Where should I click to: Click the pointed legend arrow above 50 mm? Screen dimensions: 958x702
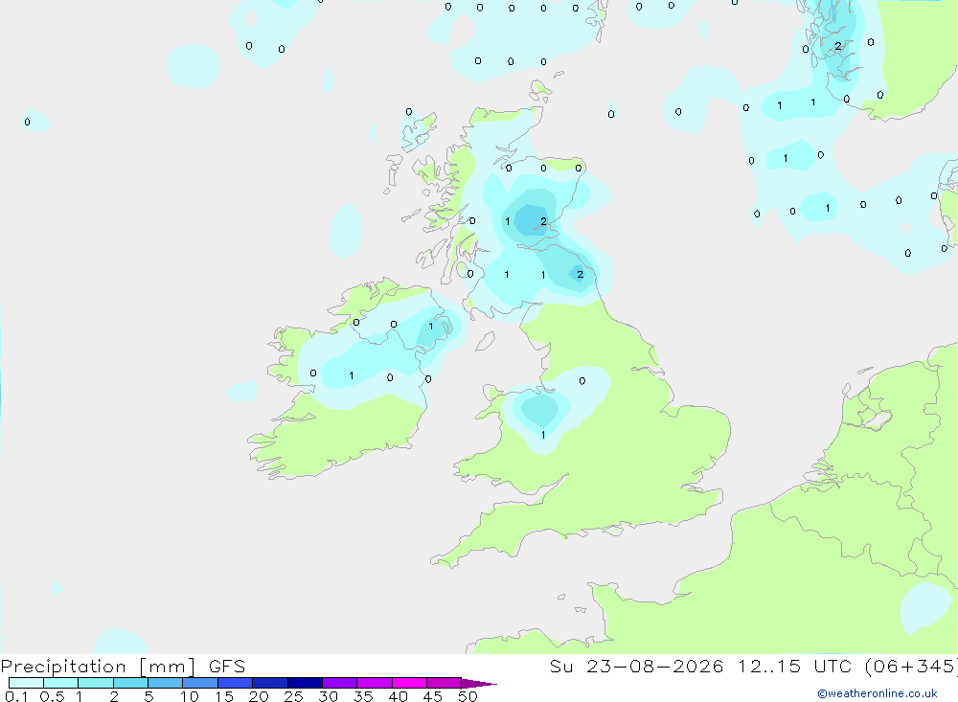tap(478, 683)
